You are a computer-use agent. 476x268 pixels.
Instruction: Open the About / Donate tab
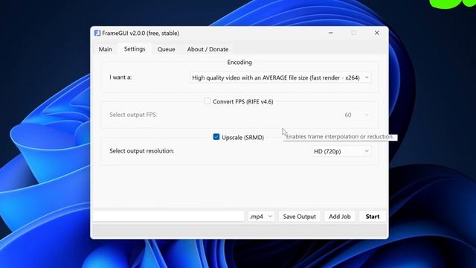[x=208, y=49]
